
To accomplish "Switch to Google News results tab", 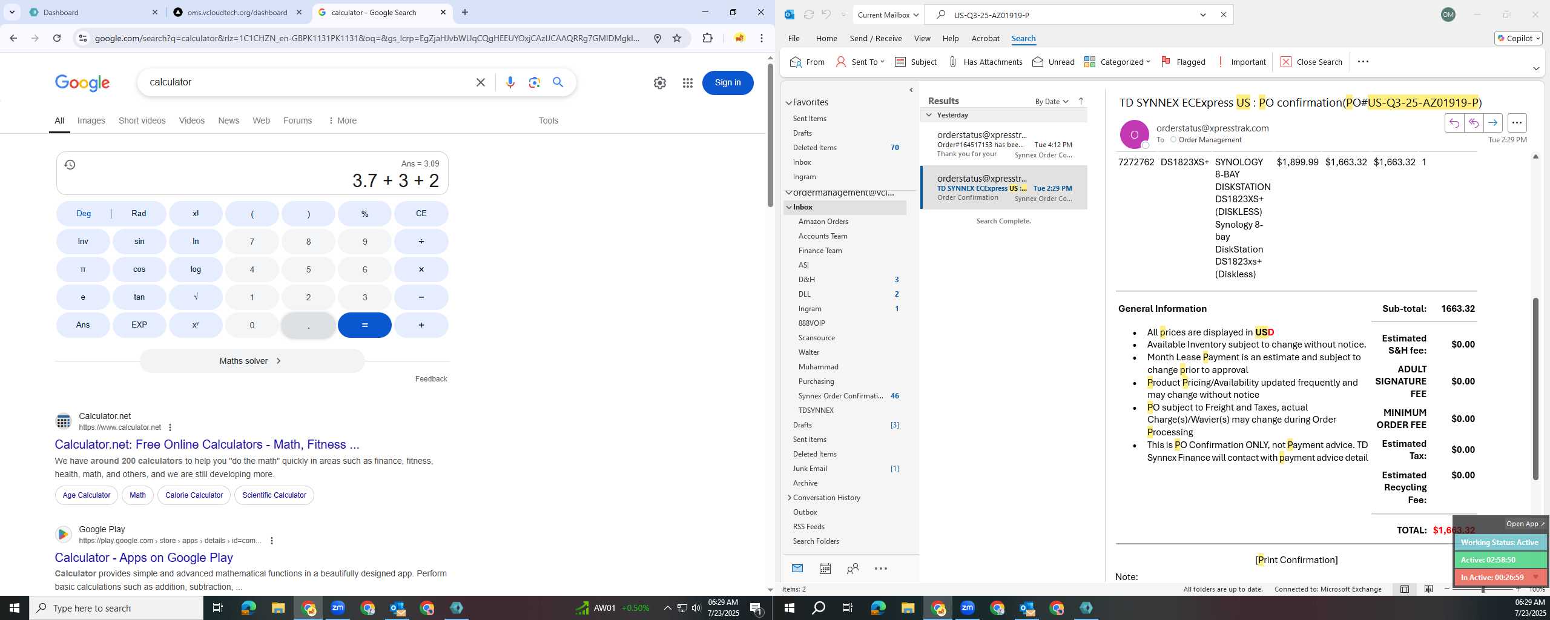I will coord(228,120).
